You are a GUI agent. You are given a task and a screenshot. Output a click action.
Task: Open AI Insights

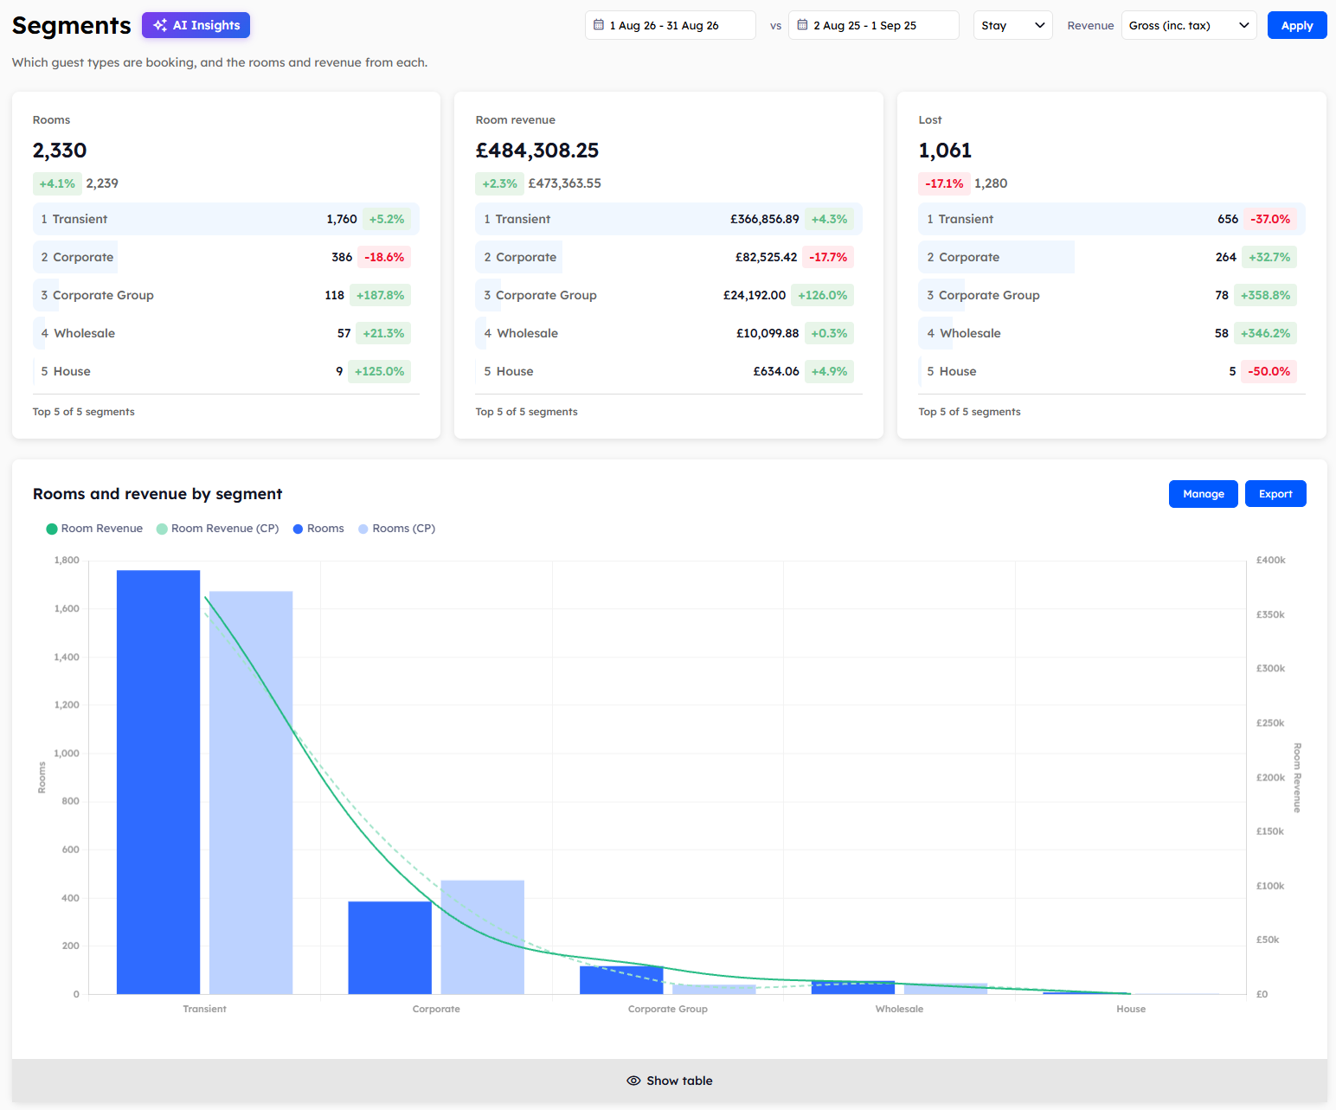pyautogui.click(x=196, y=25)
